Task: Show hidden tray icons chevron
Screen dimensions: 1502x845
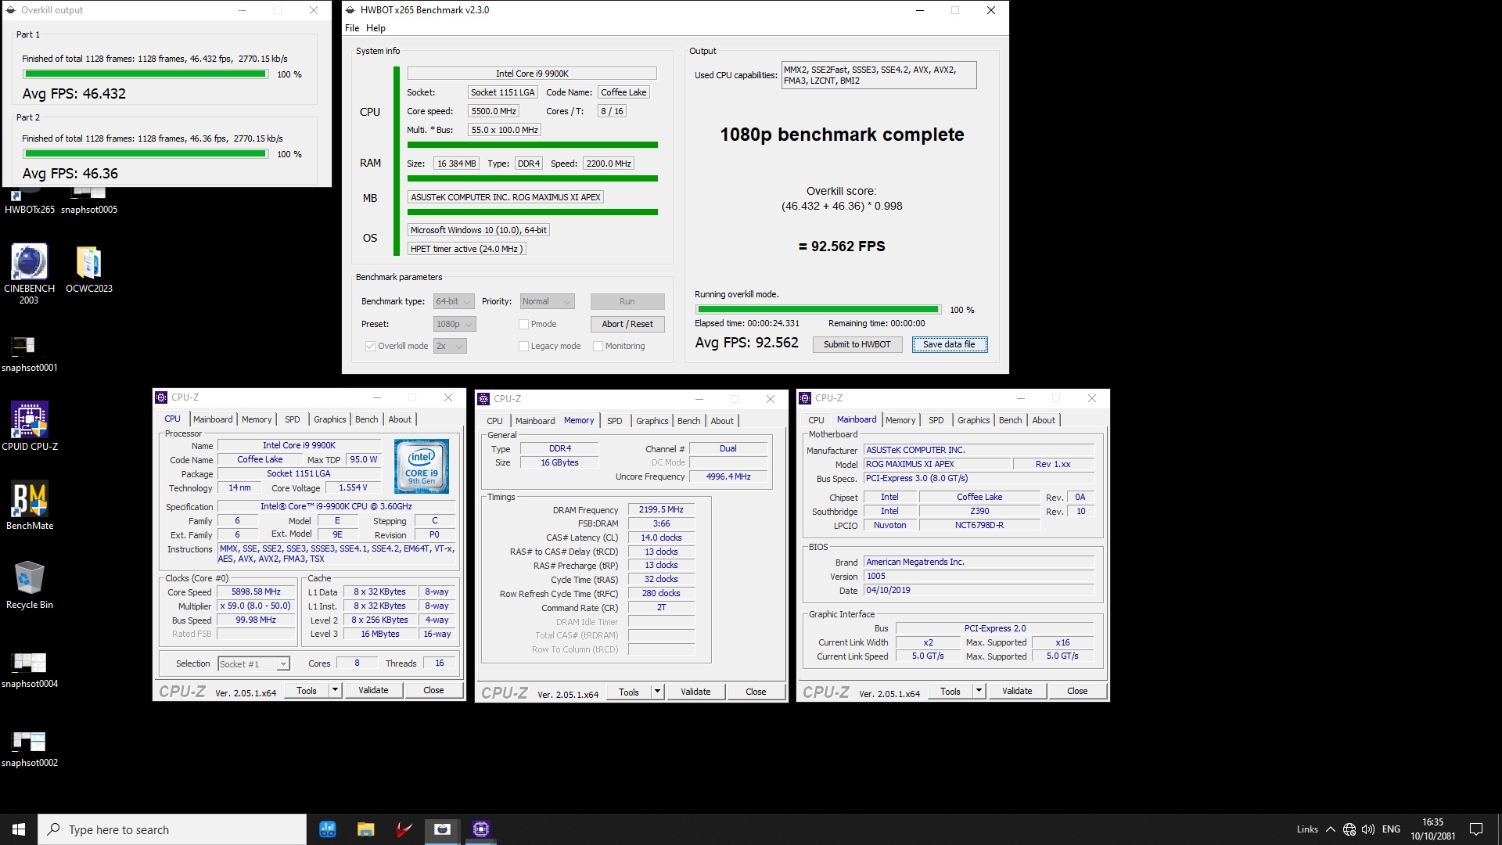Action: pos(1330,829)
